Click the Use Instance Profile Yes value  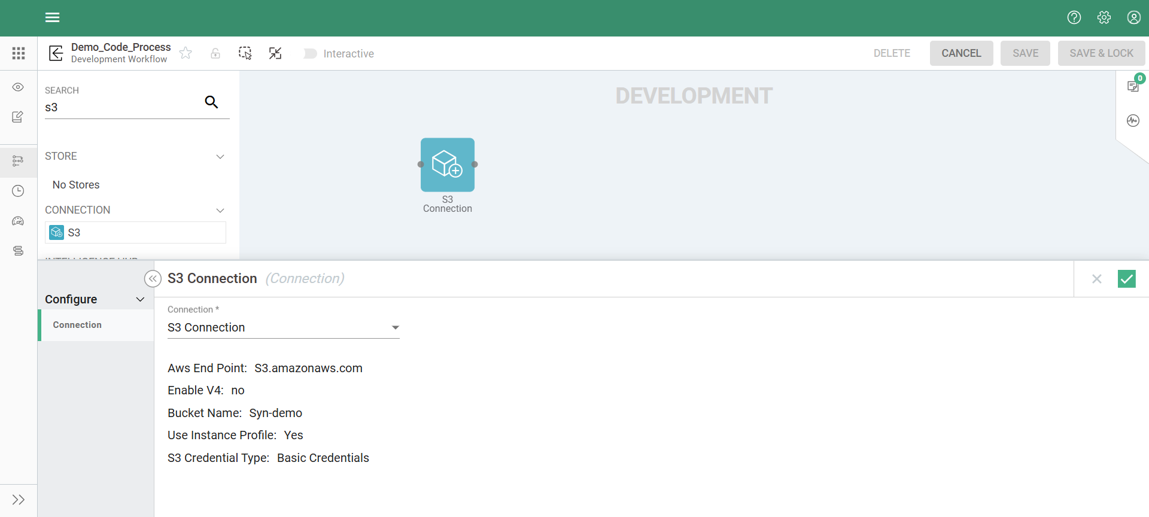click(293, 435)
